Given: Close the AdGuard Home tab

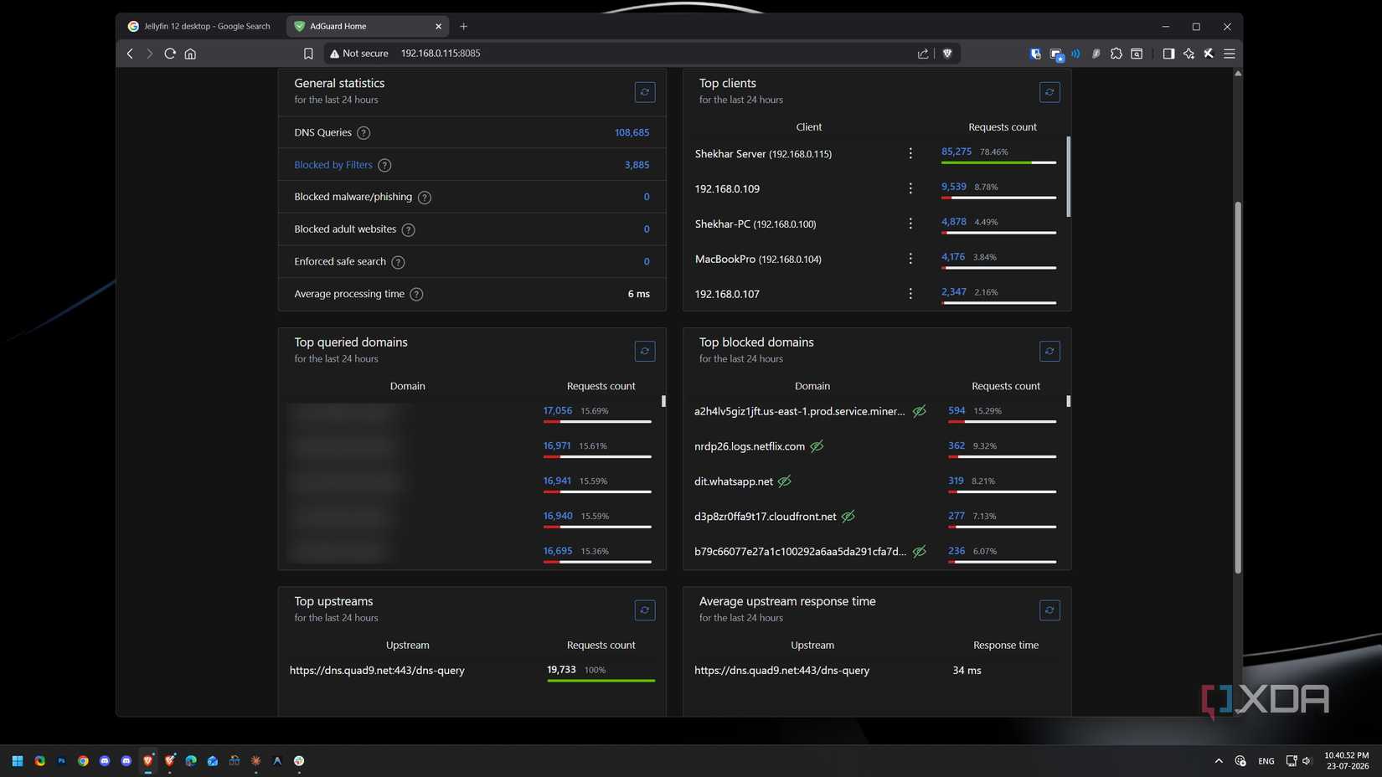Looking at the screenshot, I should point(438,26).
